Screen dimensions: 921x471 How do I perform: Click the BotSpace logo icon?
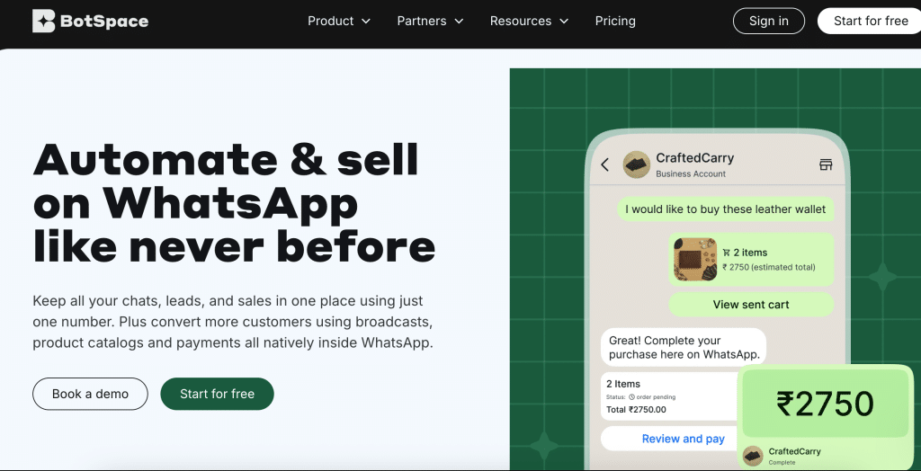(x=43, y=22)
